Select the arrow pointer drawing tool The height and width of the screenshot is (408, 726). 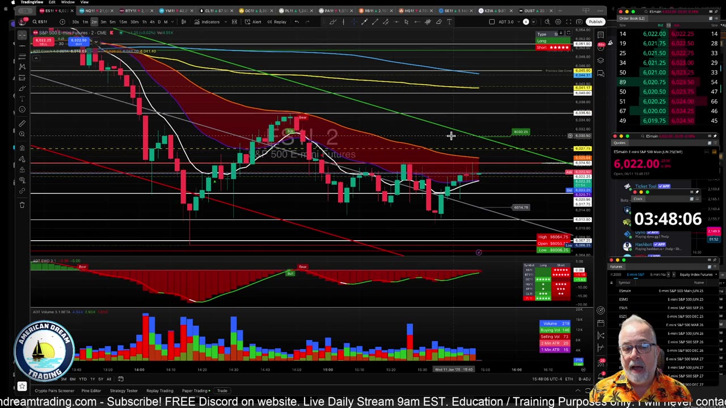406,22
